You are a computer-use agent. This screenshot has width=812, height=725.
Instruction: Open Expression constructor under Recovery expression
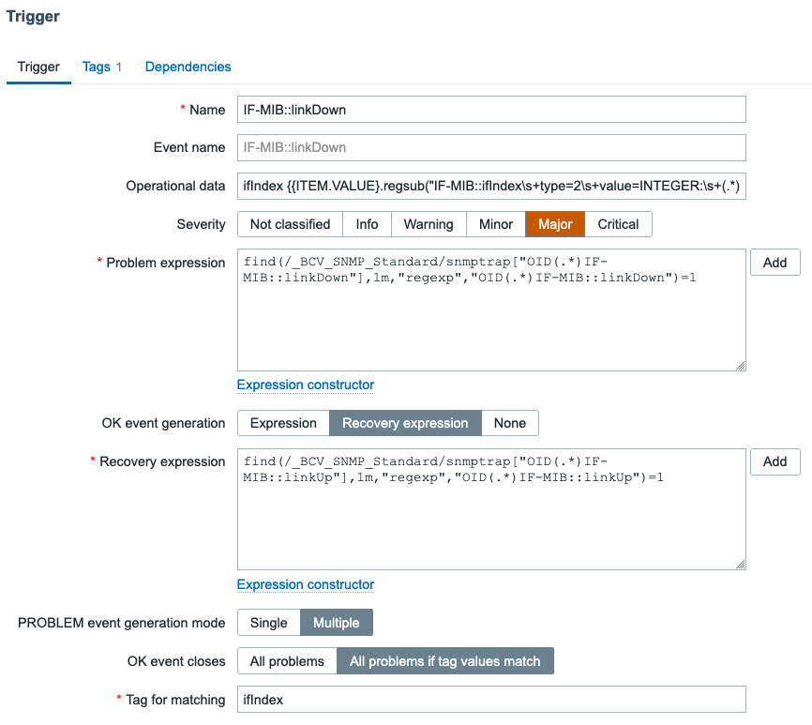click(x=306, y=584)
